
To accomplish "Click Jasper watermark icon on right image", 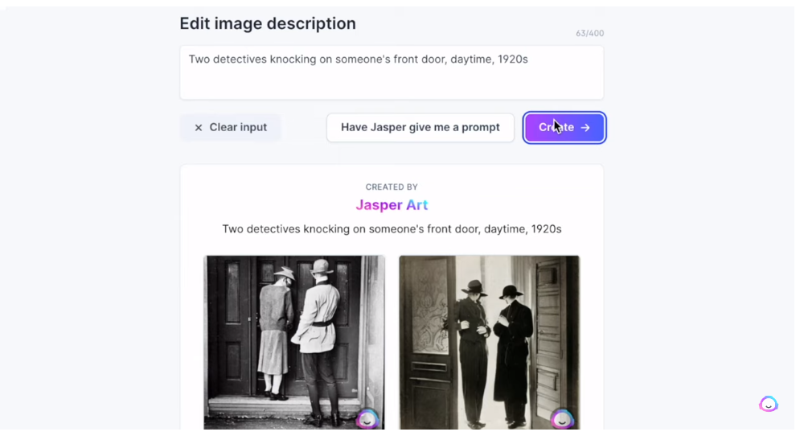I will point(562,419).
